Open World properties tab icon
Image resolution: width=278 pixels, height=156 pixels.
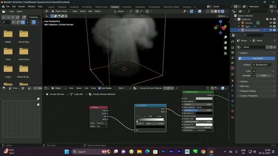(233, 68)
